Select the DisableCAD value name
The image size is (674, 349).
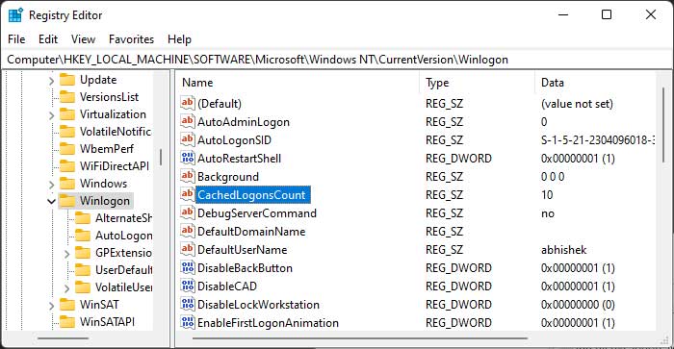point(227,287)
